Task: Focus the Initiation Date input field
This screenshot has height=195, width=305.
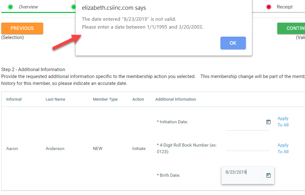Action: [x=244, y=125]
